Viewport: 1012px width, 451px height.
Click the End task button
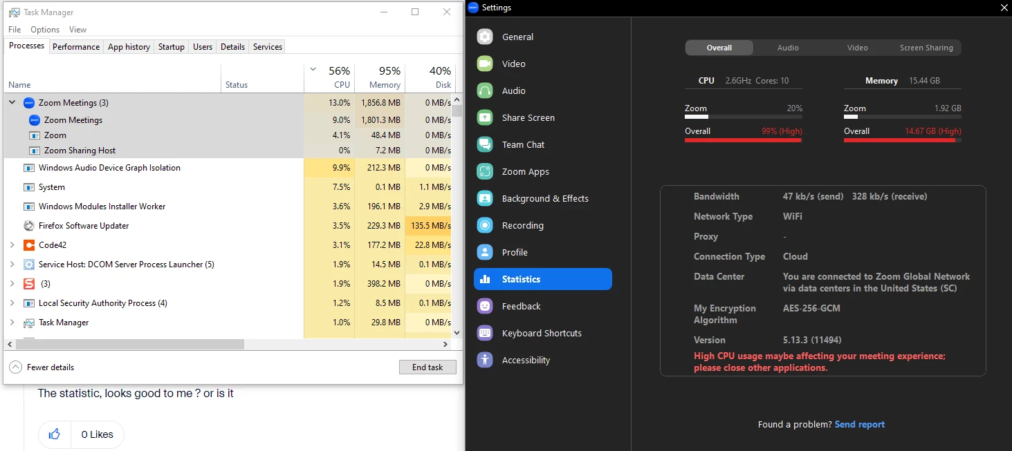point(427,367)
